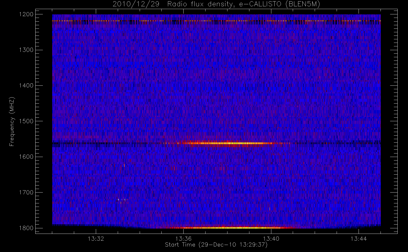Click the 1700 frequency tick label
Screen dimensions: 408x252
[x=26, y=193]
